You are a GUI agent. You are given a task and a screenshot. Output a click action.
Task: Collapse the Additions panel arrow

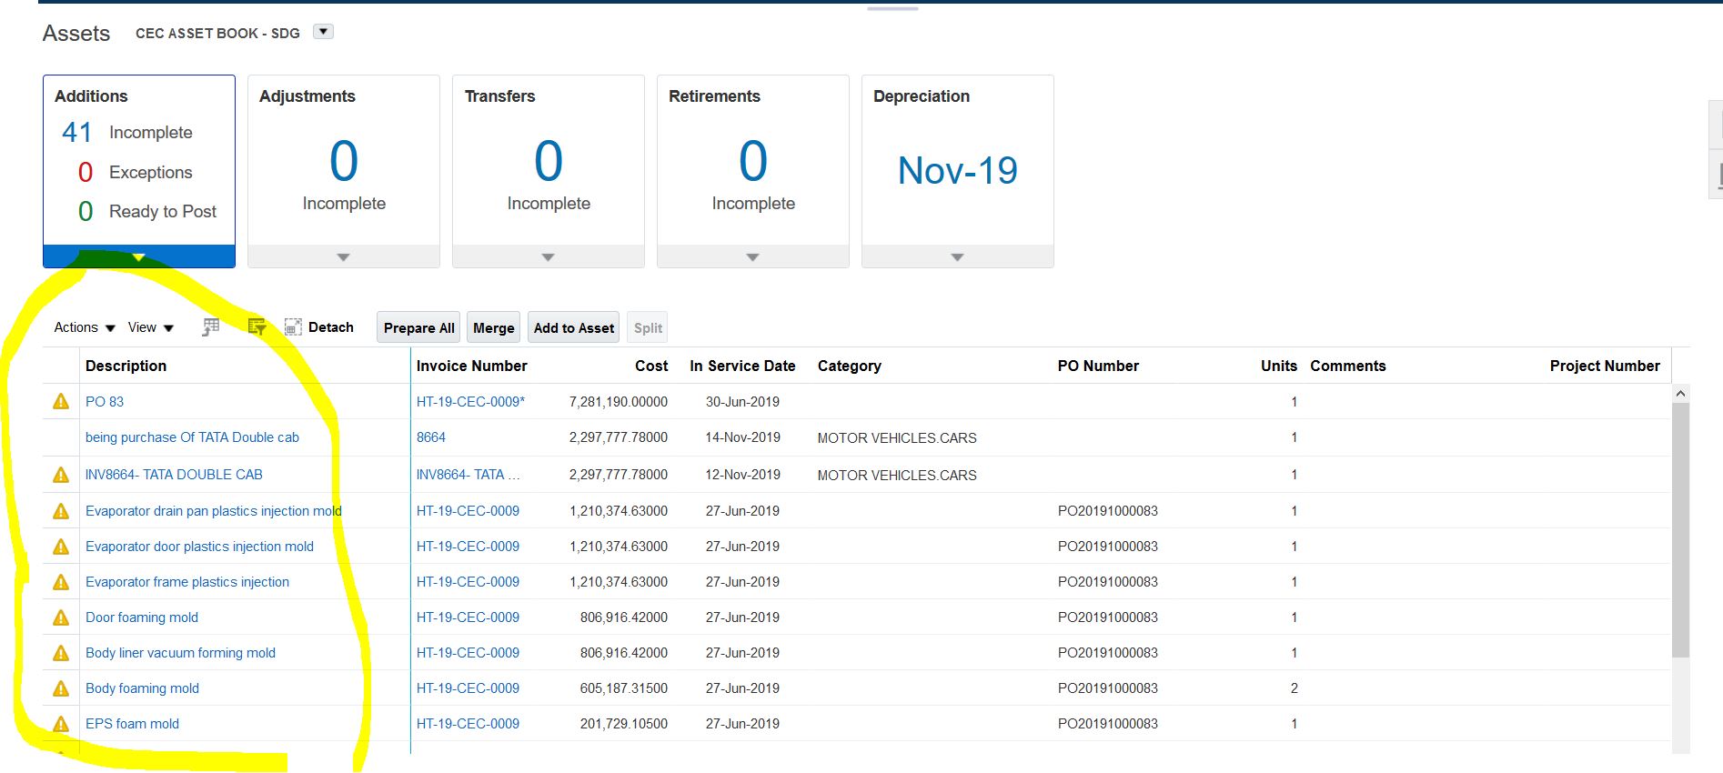[139, 257]
